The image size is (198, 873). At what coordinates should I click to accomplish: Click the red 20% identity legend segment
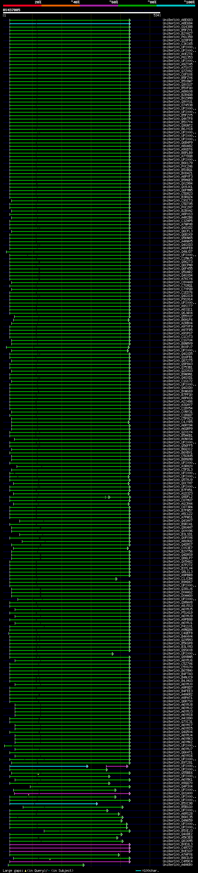coord(22,6)
